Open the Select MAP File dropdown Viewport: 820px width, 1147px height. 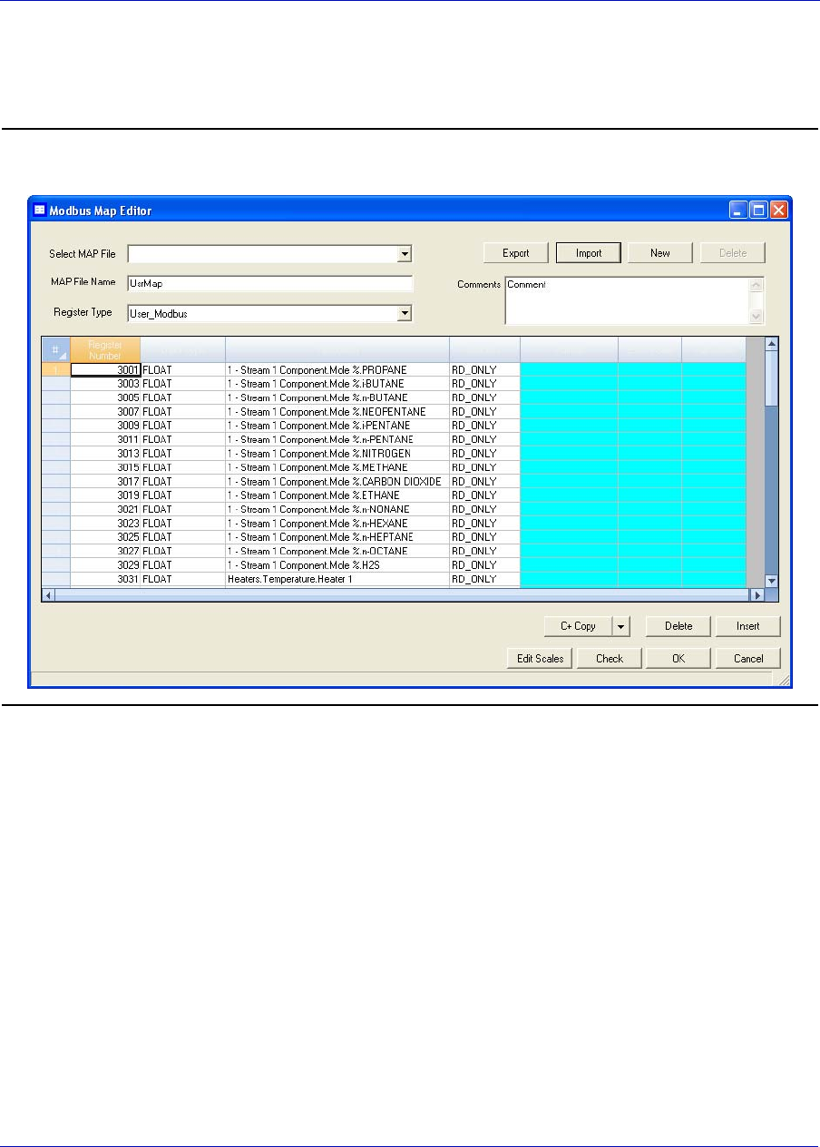coord(405,254)
